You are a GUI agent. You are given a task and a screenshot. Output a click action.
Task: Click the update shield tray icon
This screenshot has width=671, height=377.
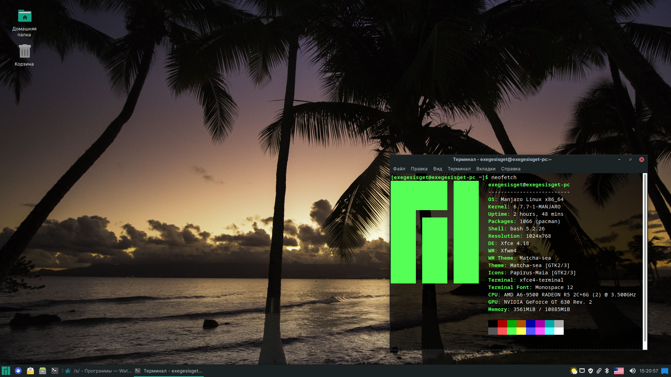click(x=591, y=371)
